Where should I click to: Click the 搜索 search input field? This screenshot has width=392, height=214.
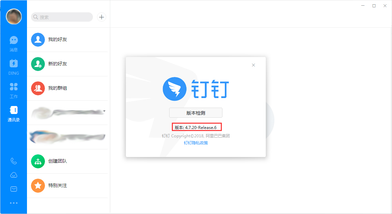(x=62, y=17)
